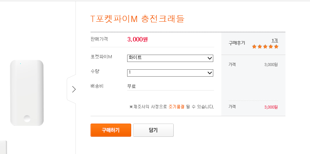Click the 구매후기 label
This screenshot has width=310, height=154.
coord(237,43)
